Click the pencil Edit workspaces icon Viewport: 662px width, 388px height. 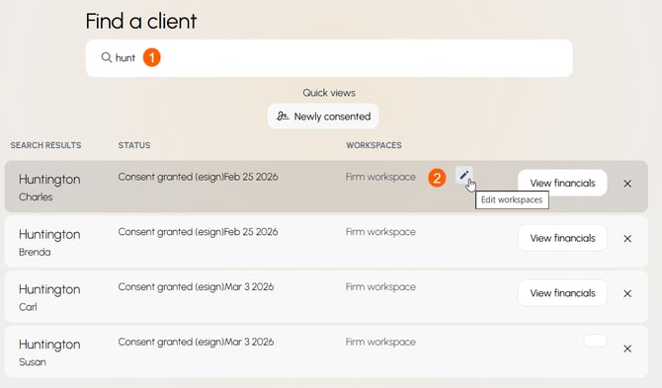click(x=464, y=175)
